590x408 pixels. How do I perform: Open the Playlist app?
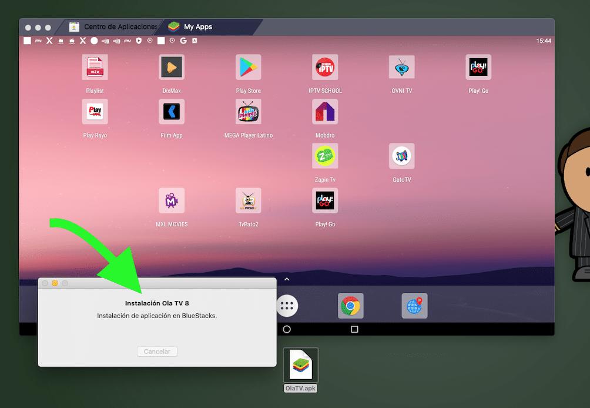click(95, 66)
